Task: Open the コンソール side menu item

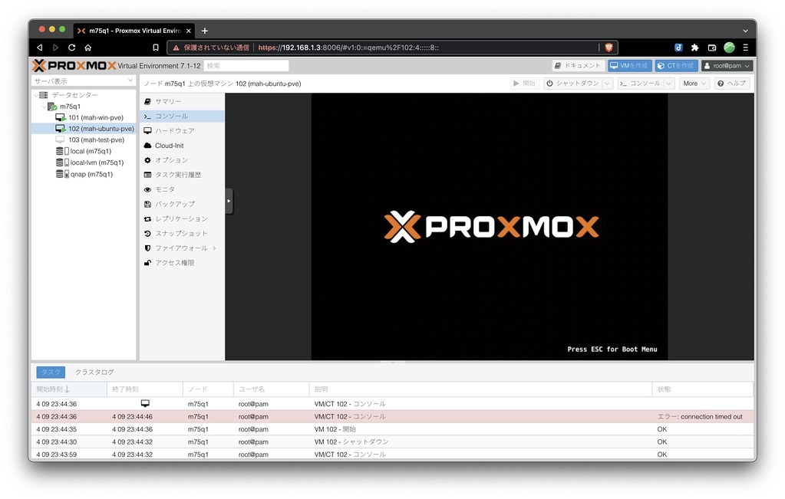Action: click(182, 116)
